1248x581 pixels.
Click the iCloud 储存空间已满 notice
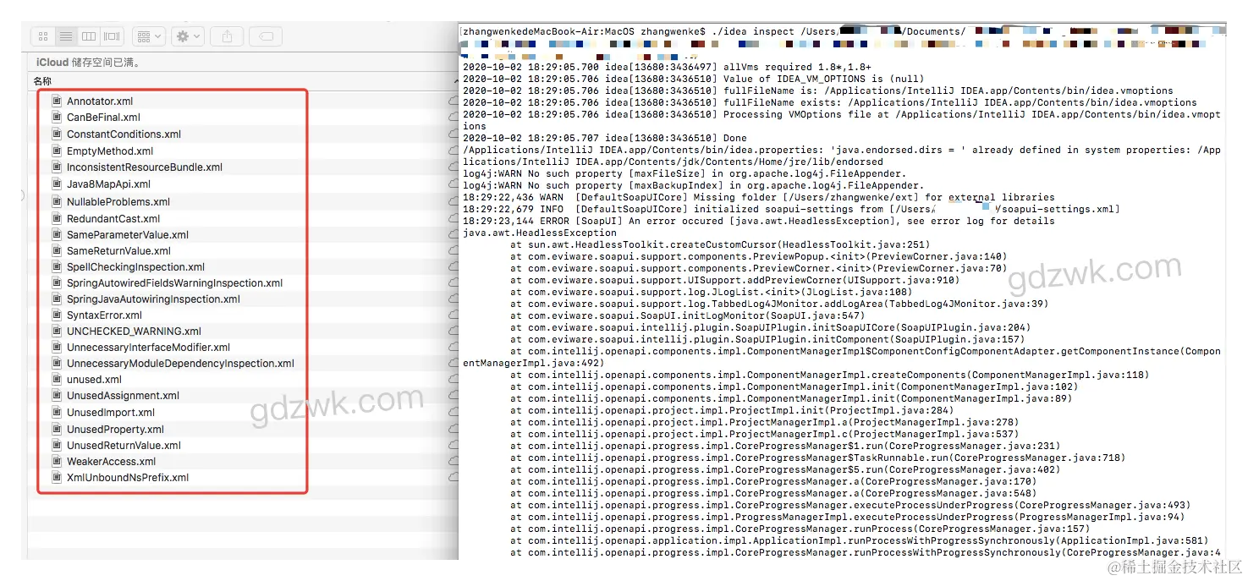pyautogui.click(x=88, y=63)
